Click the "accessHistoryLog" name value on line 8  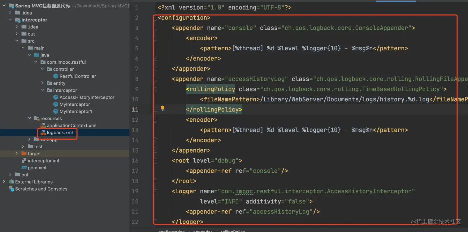coord(257,79)
